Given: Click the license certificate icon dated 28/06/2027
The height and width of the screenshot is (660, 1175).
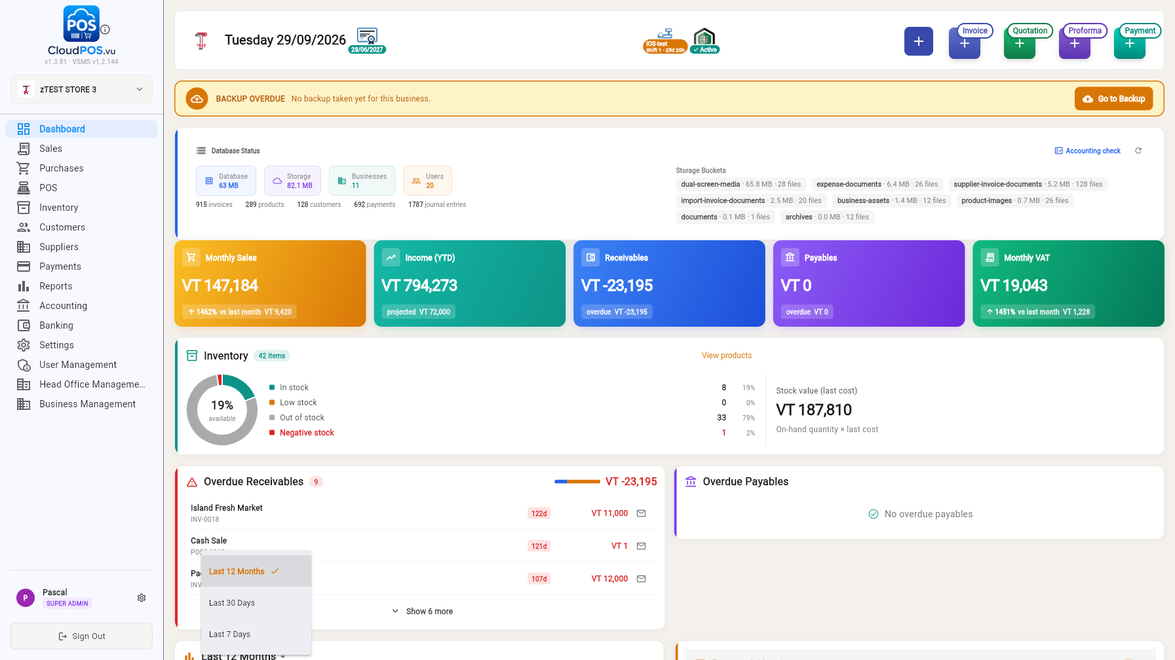Looking at the screenshot, I should tap(367, 40).
